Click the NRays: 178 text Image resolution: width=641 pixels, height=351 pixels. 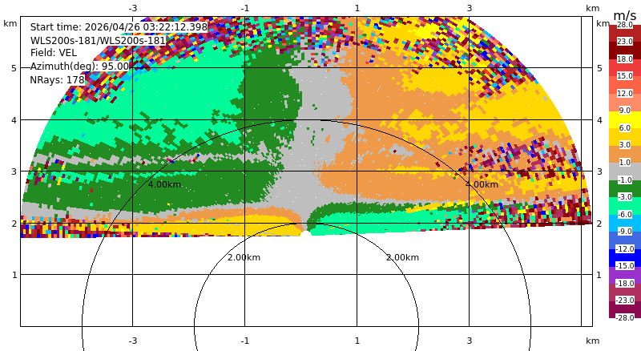point(57,80)
